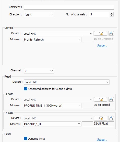
Task: Expand the Channel dropdown showing 0
Action: pyautogui.click(x=39, y=71)
